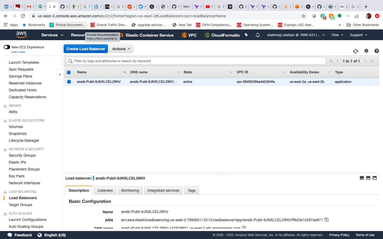The image size is (383, 239).
Task: Copy the ARN with the copy icon
Action: (326, 220)
